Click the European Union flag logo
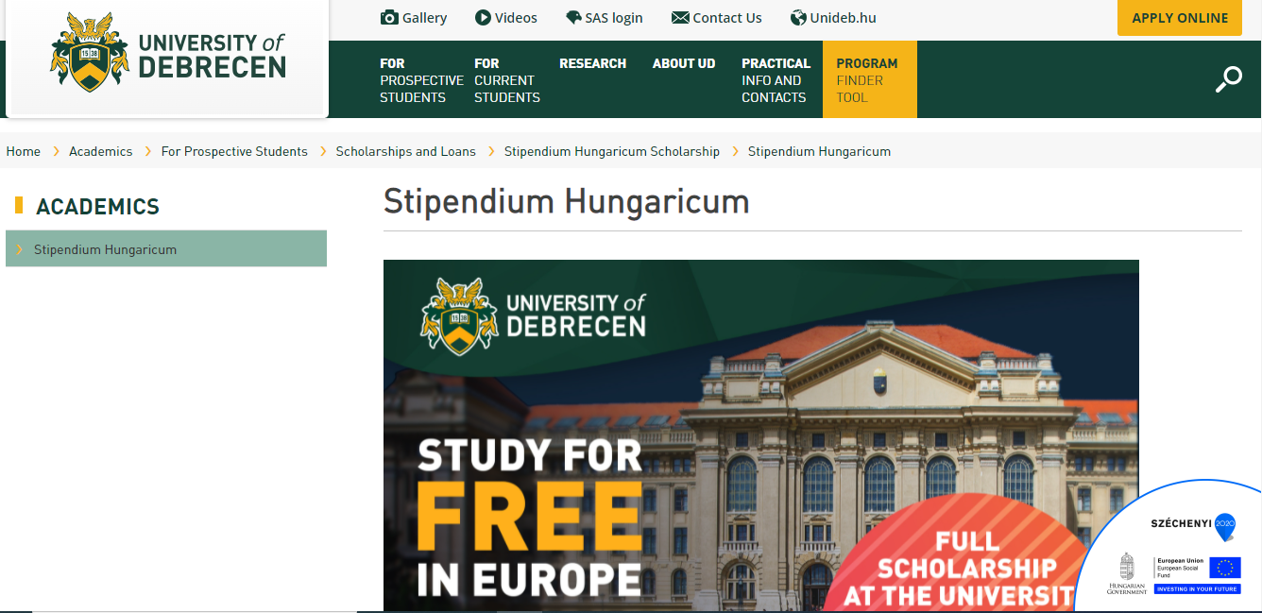The width and height of the screenshot is (1262, 613). pyautogui.click(x=1225, y=567)
